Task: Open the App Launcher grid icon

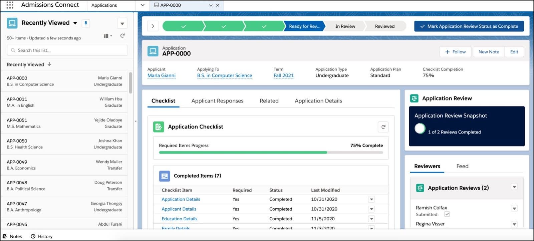Action: tap(10, 5)
